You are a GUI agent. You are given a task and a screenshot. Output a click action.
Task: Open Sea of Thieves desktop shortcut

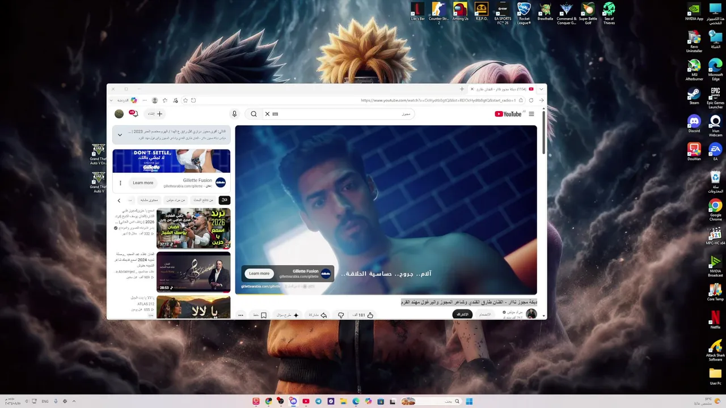pos(609,13)
